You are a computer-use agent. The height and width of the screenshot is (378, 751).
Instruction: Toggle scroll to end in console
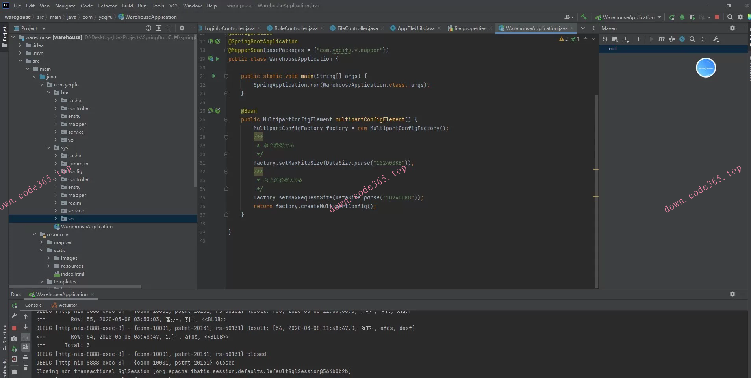pos(26,347)
